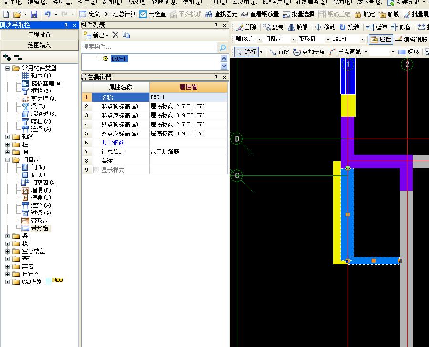The height and width of the screenshot is (347, 429).
Task: Click collapse-all minus icon in navigator
Action: click(x=18, y=57)
